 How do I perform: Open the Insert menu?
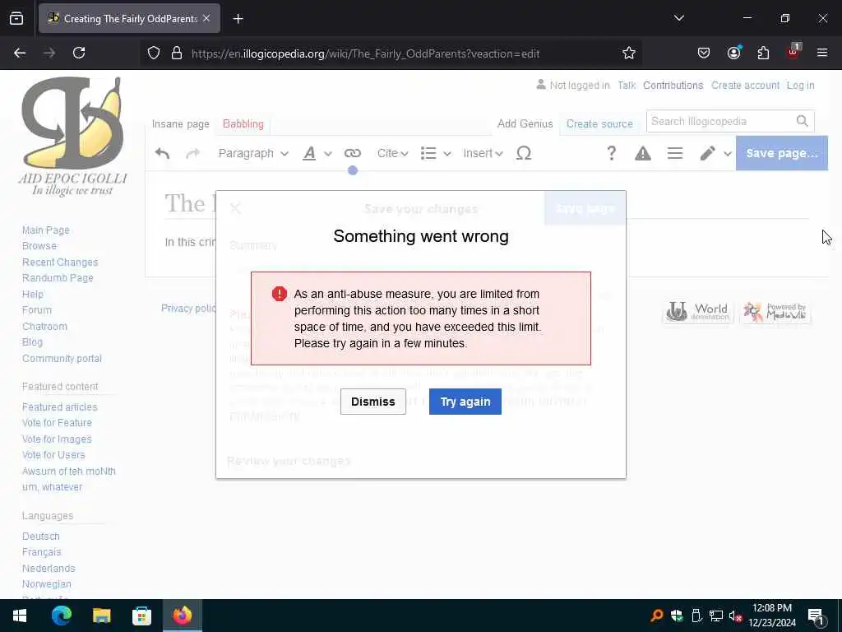tap(483, 154)
